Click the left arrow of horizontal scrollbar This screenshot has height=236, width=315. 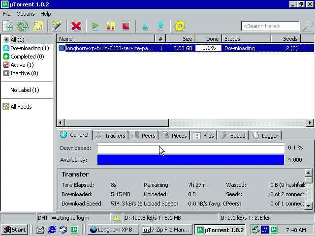pos(60,122)
